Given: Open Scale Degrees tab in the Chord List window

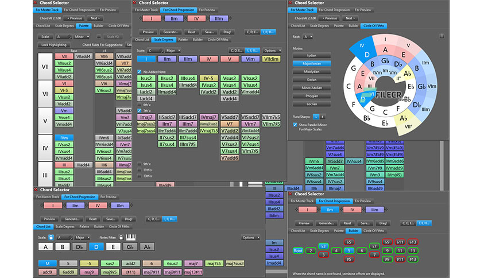Looking at the screenshot, I should (x=65, y=226).
